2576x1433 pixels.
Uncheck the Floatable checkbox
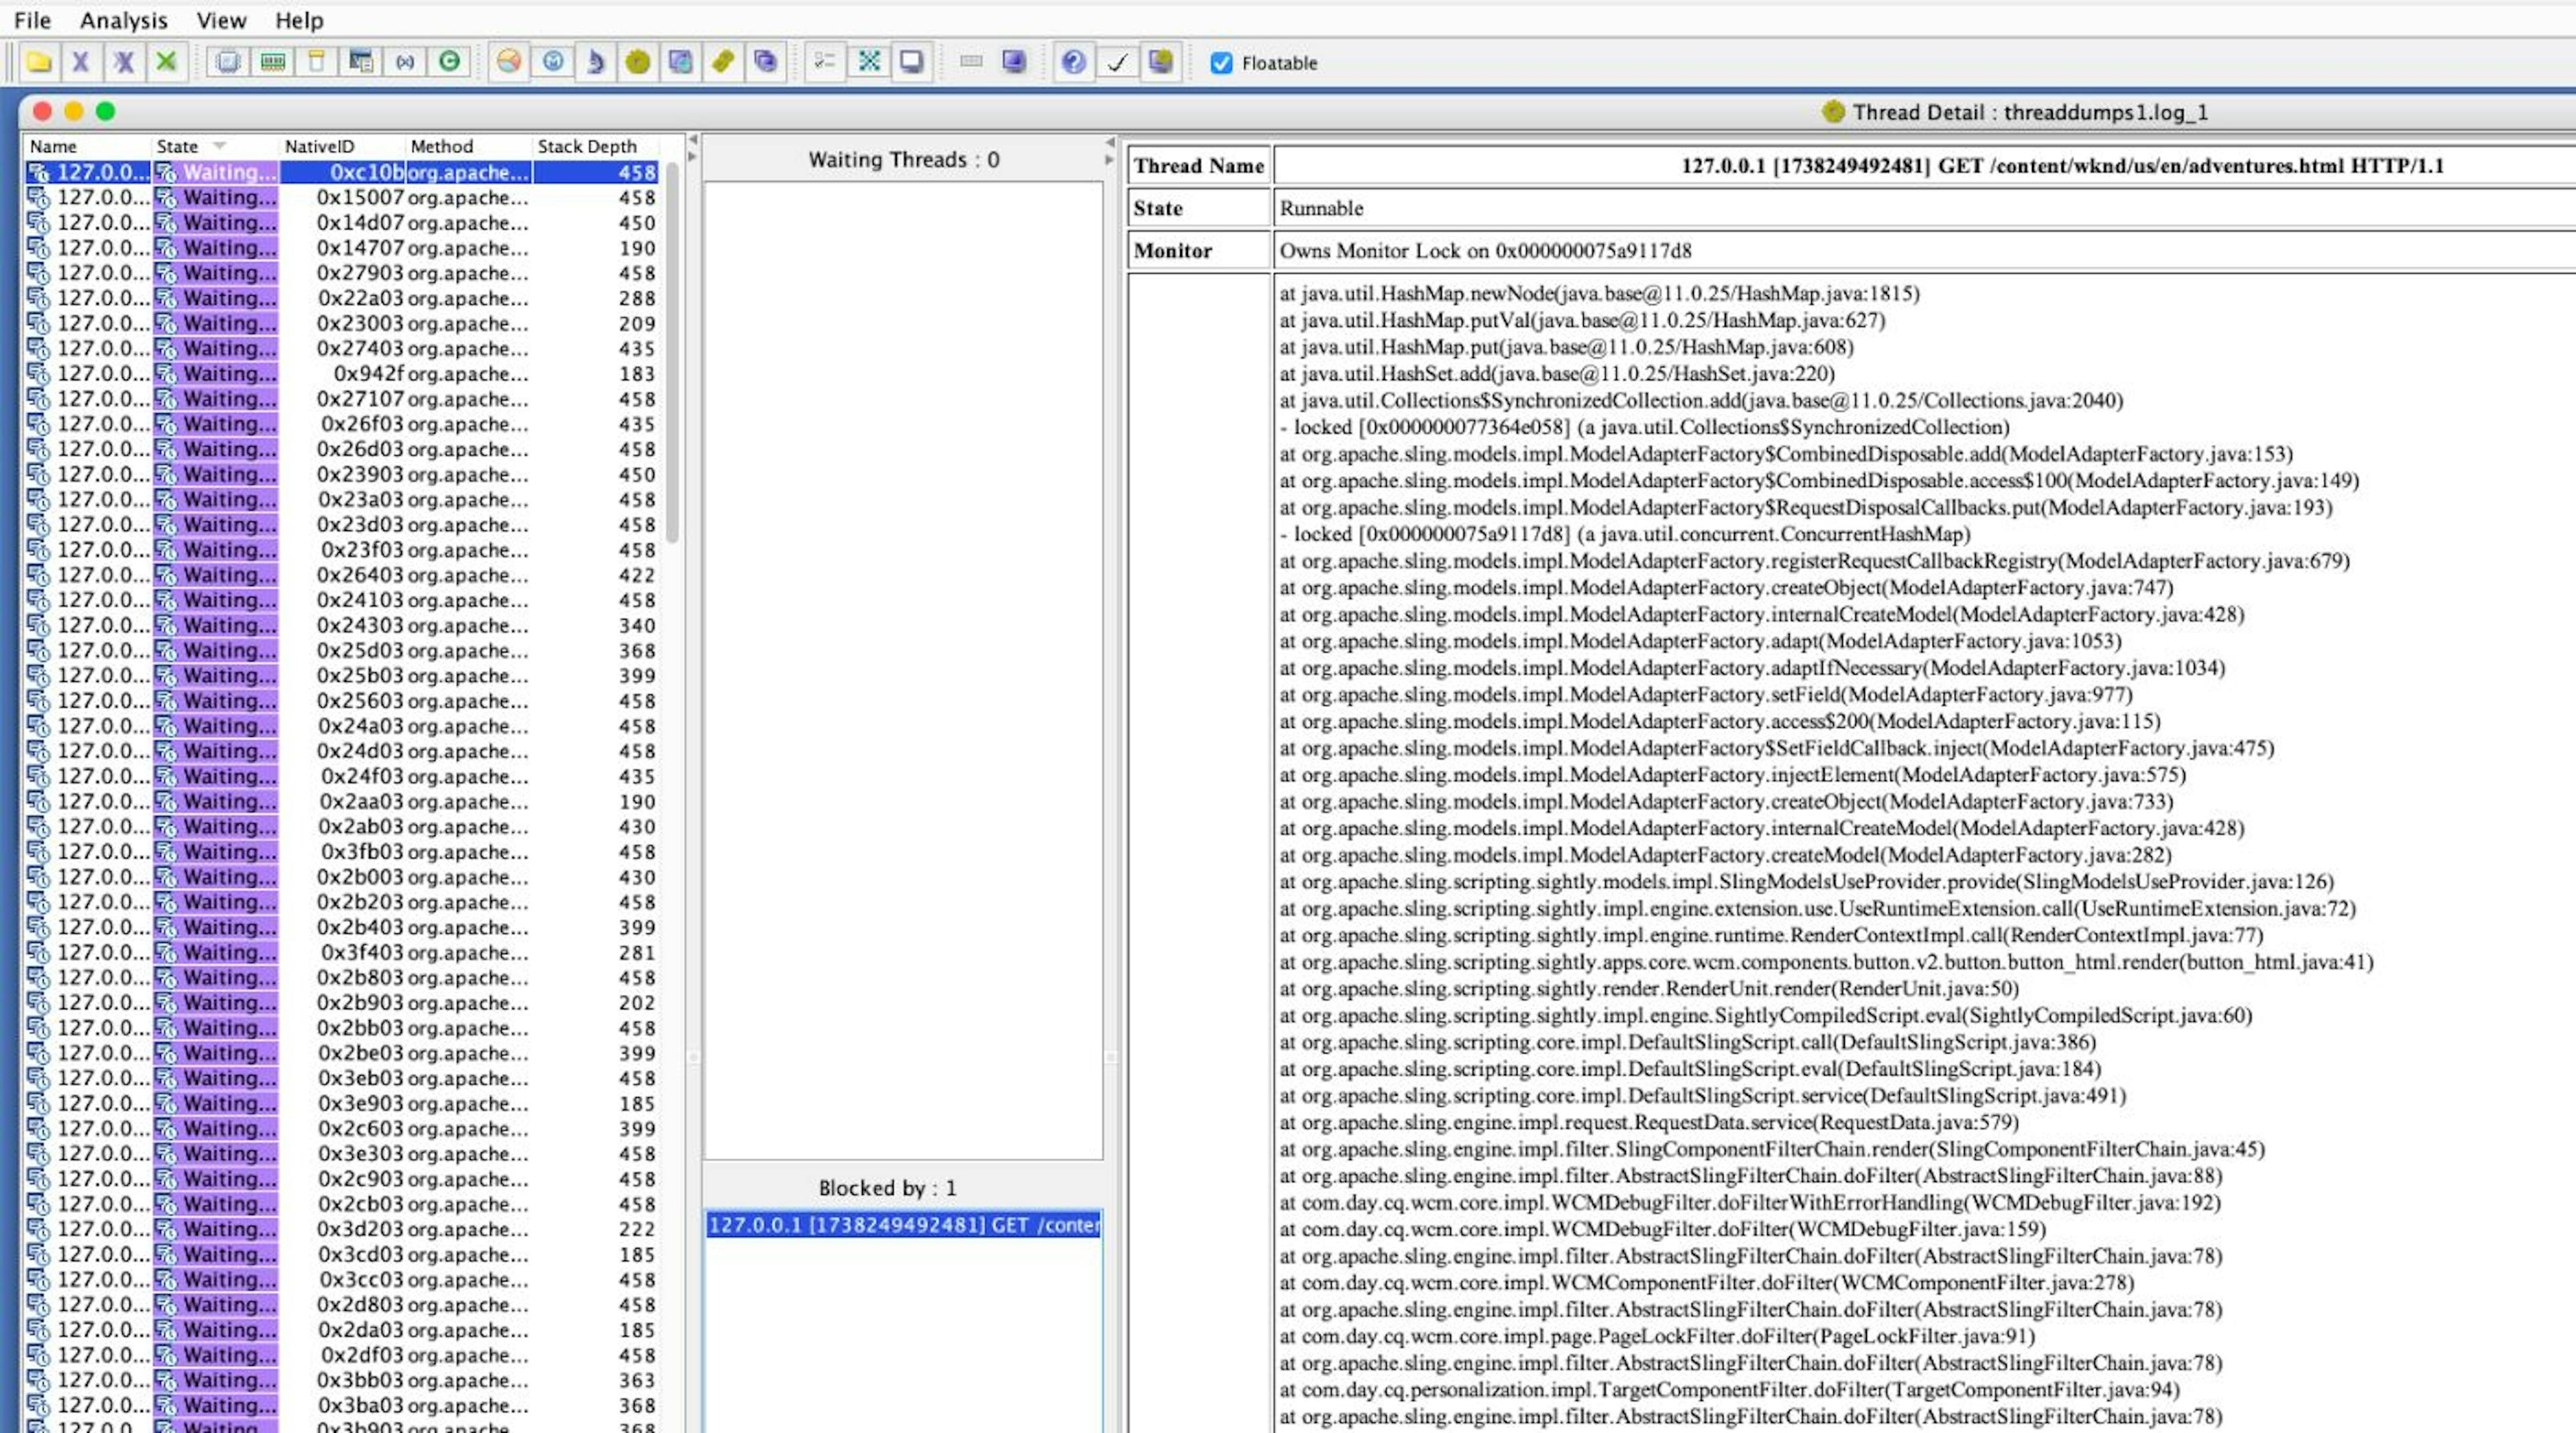tap(1221, 63)
